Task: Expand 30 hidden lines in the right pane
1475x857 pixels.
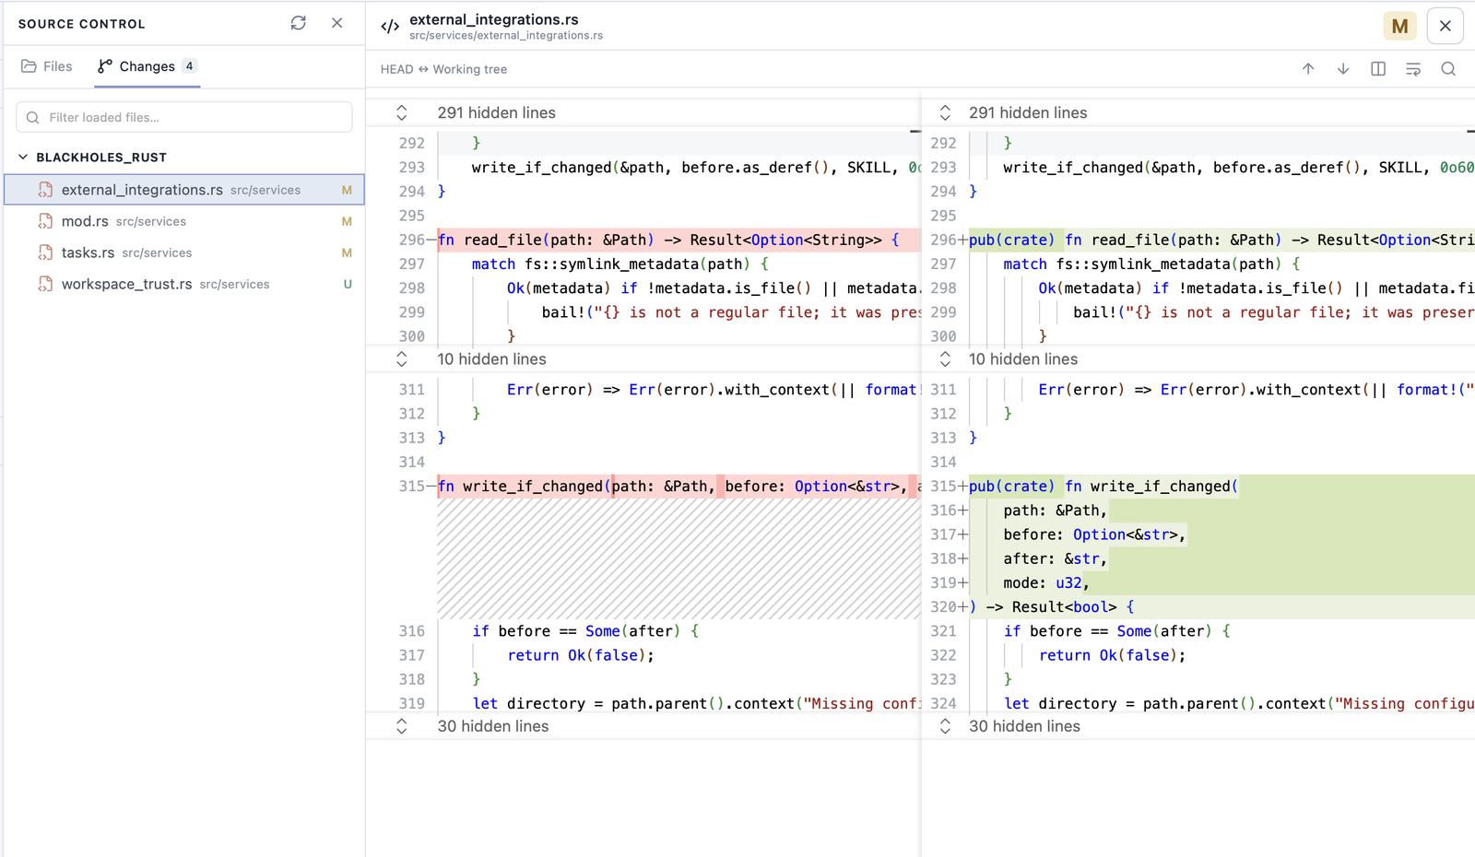Action: 945,726
